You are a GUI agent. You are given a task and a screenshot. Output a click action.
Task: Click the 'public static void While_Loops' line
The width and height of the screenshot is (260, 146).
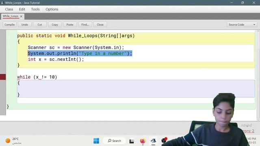pyautogui.click(x=76, y=36)
